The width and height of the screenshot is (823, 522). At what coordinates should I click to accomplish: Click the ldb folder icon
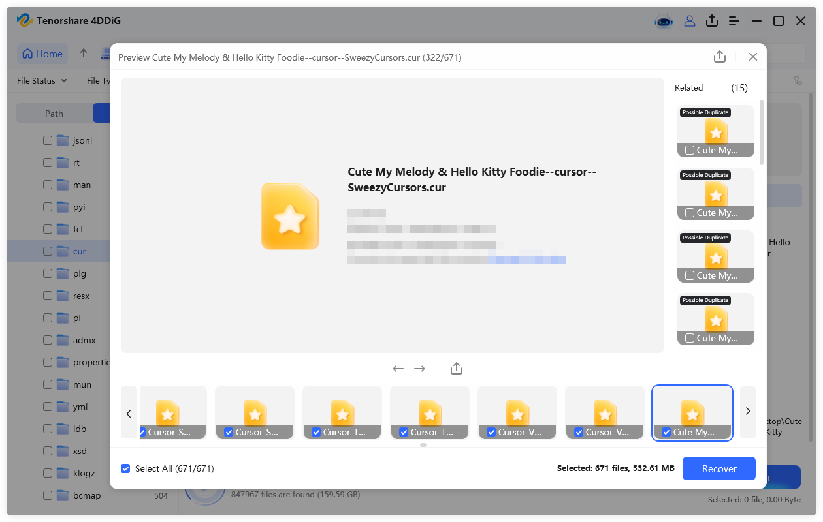(63, 429)
